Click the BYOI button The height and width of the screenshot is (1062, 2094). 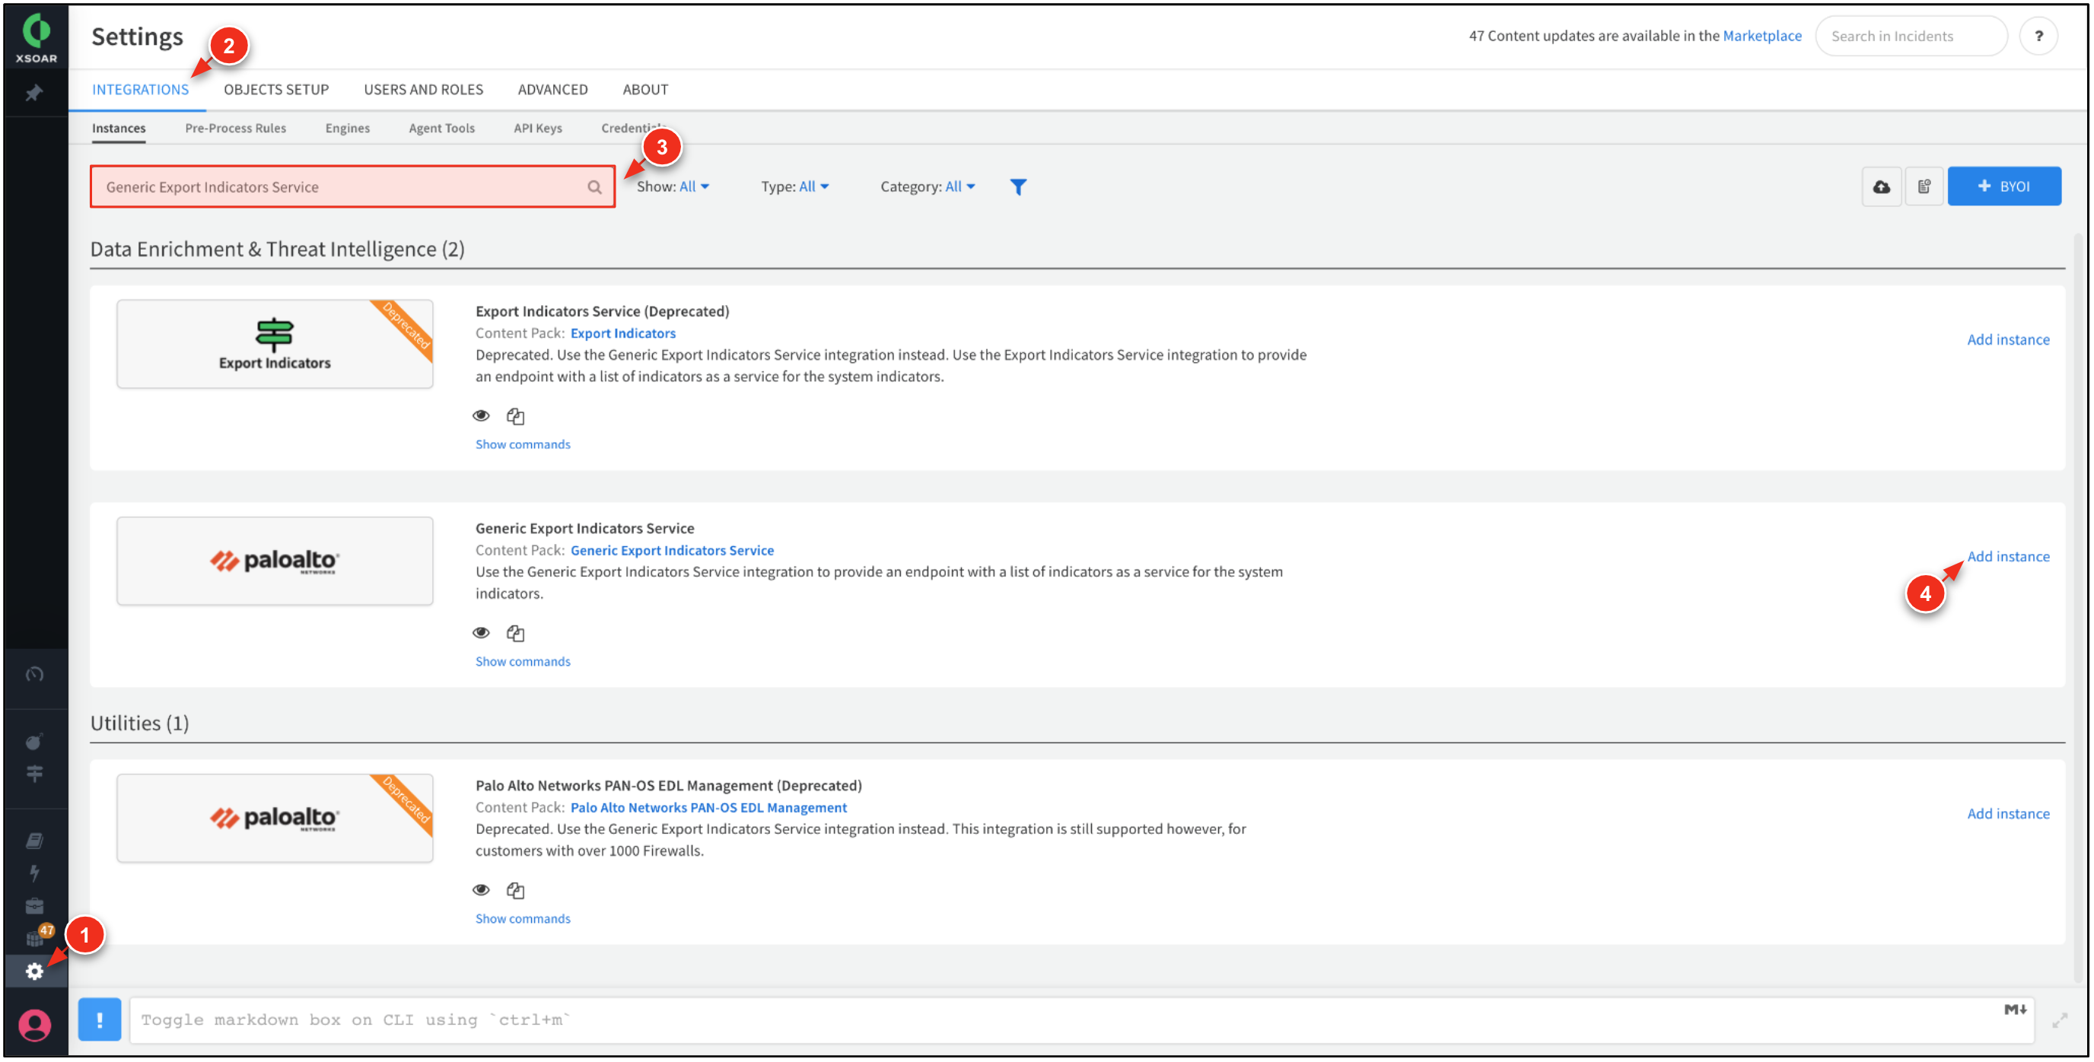point(2004,187)
